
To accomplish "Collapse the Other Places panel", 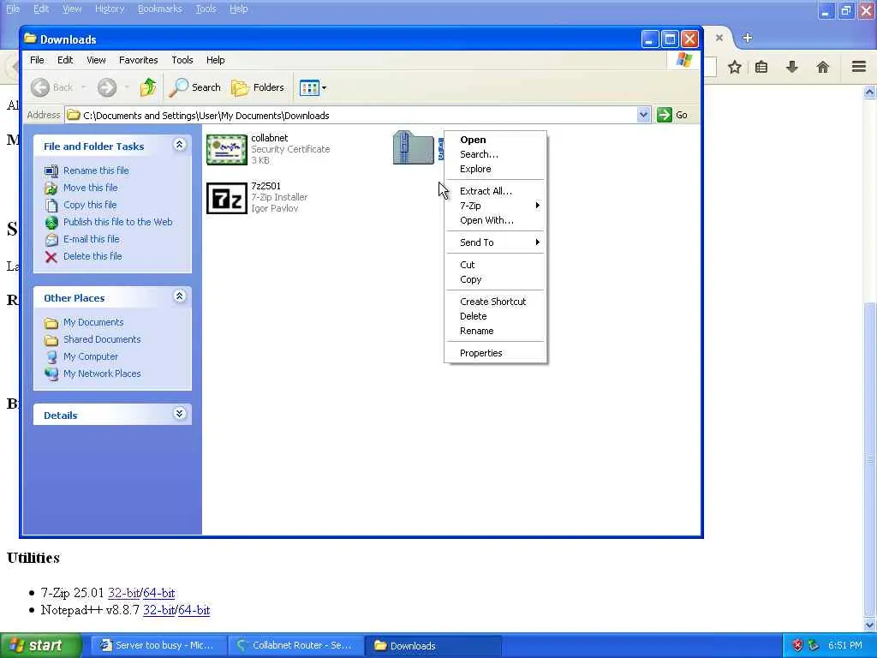I will 179,296.
